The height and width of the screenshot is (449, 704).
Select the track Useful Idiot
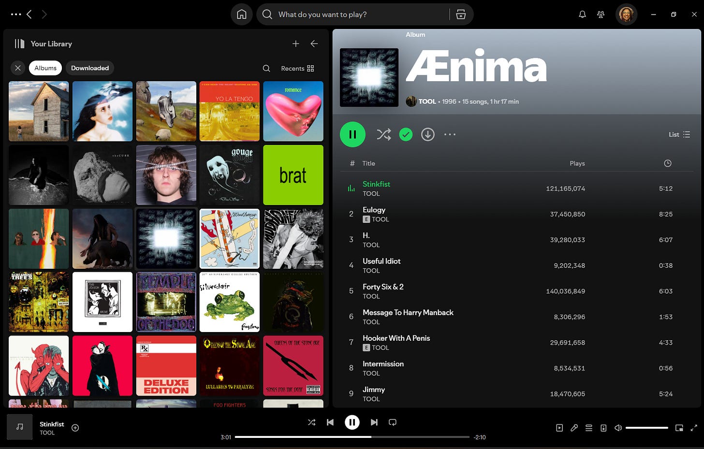517,265
